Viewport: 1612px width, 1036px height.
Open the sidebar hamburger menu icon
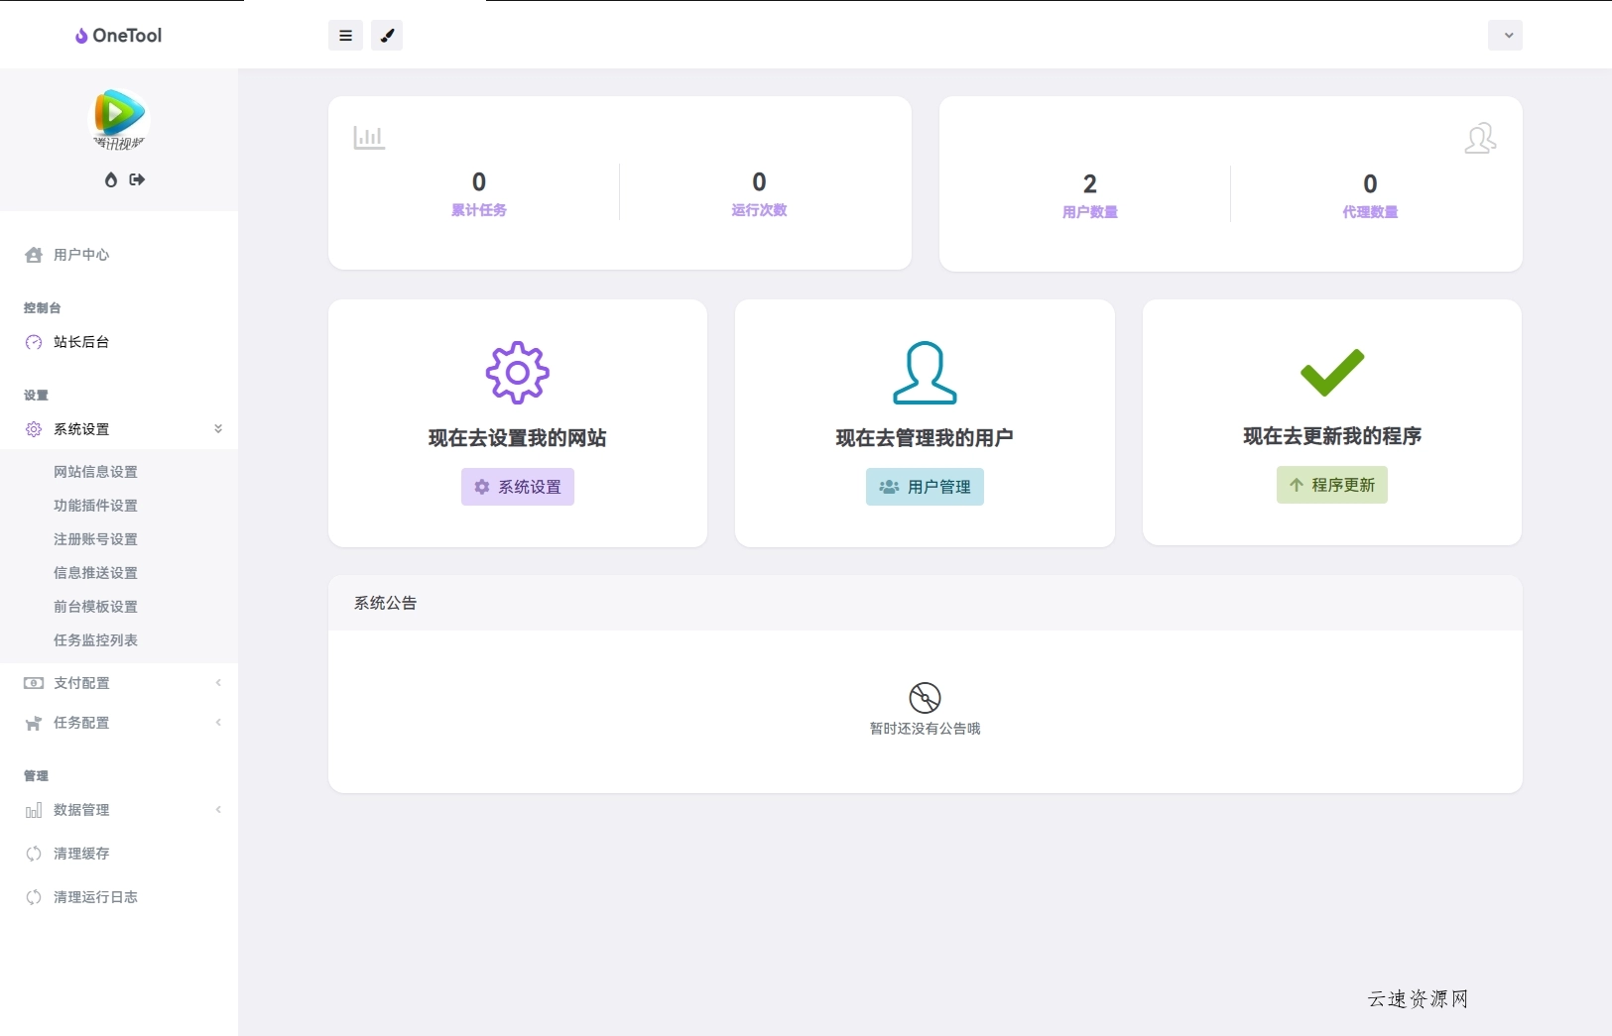(345, 36)
